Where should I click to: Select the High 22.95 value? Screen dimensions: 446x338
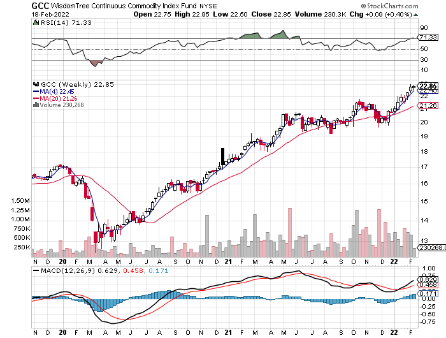click(192, 14)
